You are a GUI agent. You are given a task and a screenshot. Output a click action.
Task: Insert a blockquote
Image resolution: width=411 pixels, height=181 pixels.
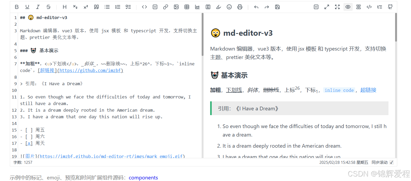point(96,7)
